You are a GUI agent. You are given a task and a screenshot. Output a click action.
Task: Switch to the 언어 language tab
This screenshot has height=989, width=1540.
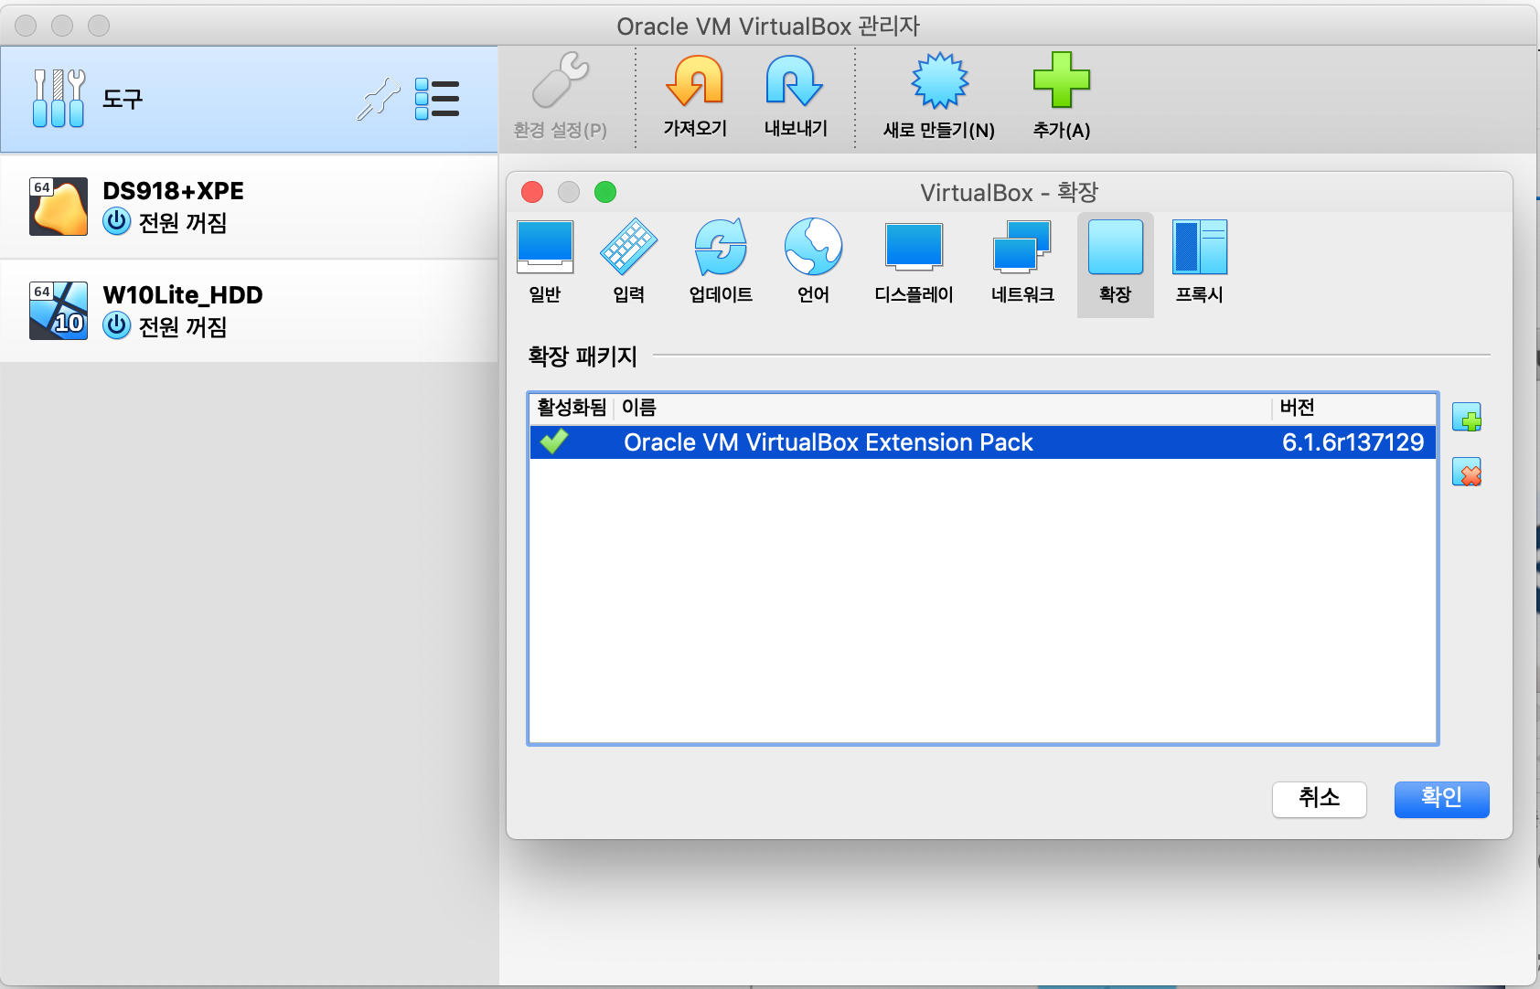coord(813,263)
